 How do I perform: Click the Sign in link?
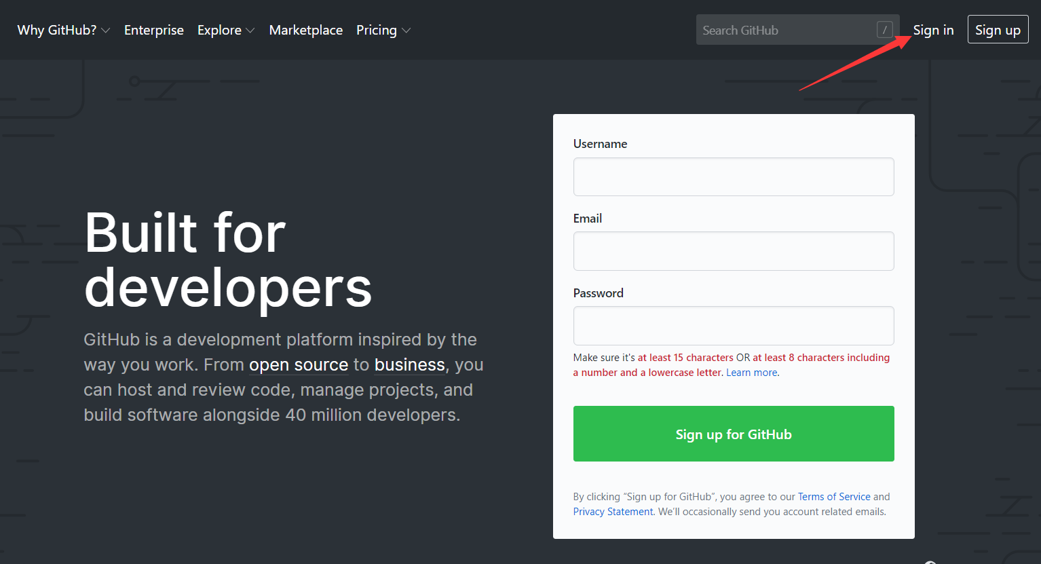click(x=933, y=30)
